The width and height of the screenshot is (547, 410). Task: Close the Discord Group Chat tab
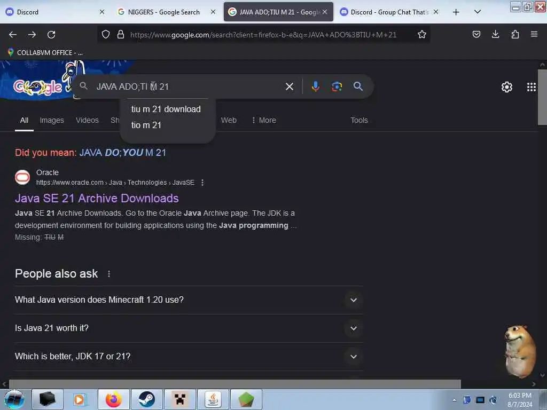[x=436, y=12]
